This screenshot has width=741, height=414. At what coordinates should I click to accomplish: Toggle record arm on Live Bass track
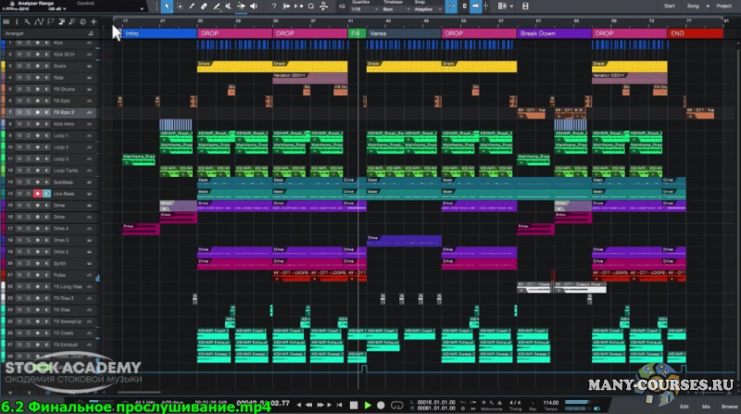(37, 194)
